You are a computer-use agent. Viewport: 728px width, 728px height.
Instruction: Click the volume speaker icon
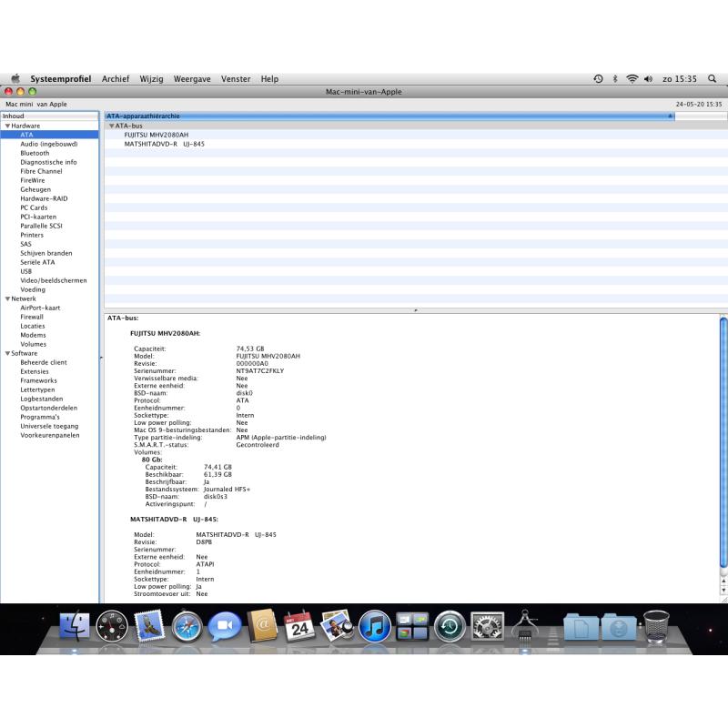coord(649,79)
